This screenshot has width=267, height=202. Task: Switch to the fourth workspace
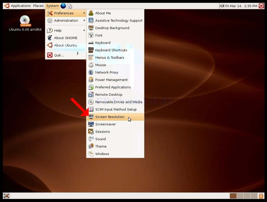(254, 196)
